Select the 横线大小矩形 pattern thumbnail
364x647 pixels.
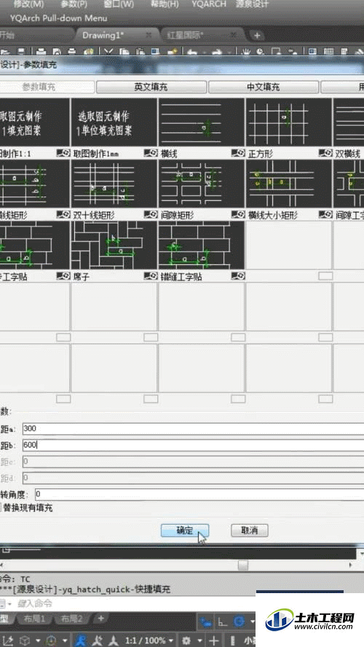289,183
